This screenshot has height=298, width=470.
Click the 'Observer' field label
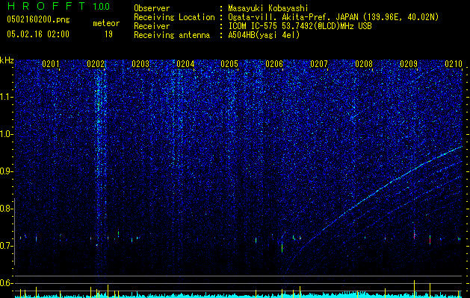coord(152,8)
